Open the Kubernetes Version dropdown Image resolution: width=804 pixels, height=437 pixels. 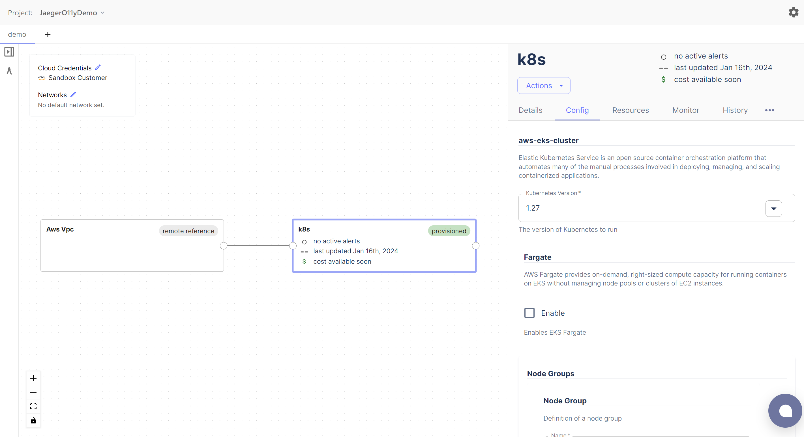tap(773, 208)
